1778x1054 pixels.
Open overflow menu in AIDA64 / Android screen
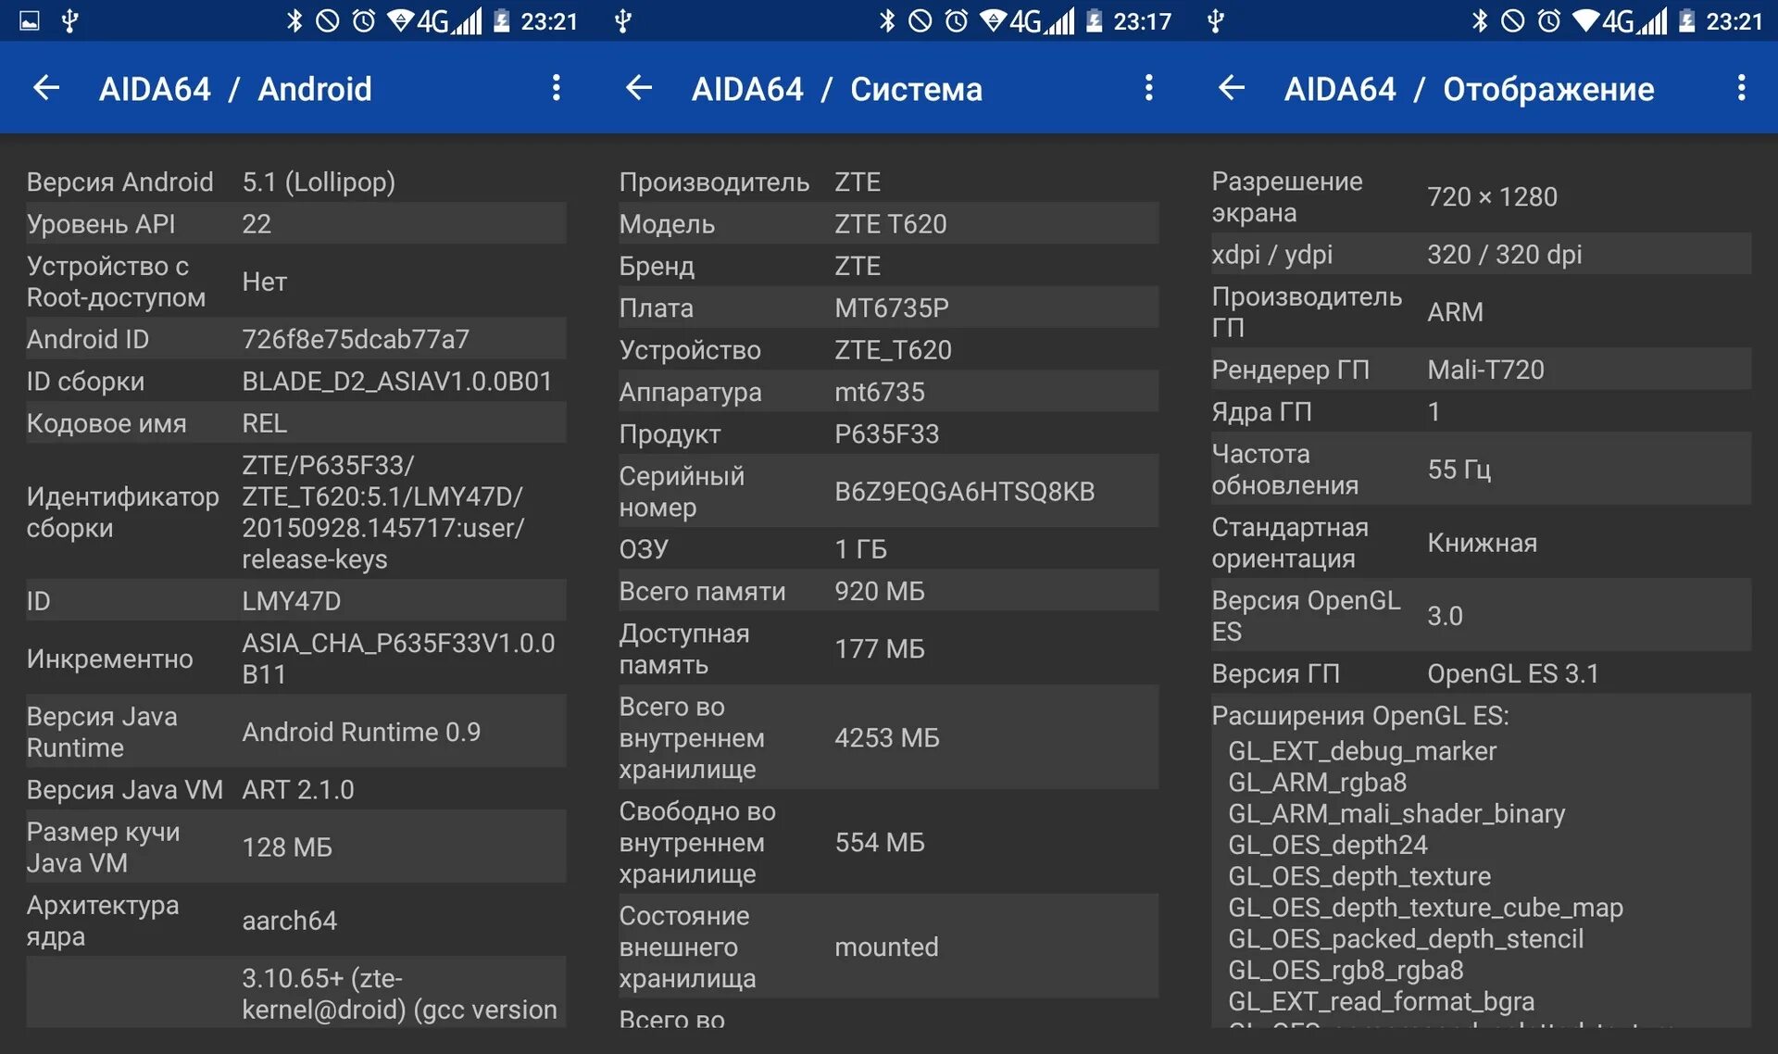[556, 88]
